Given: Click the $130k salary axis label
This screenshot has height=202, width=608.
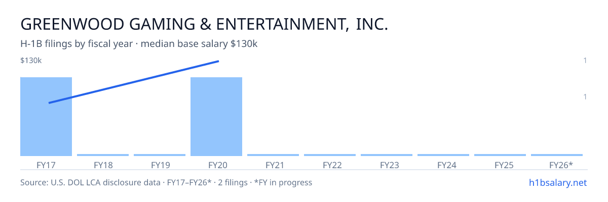Looking at the screenshot, I should (31, 61).
